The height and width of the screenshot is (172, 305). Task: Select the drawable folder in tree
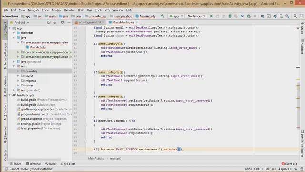point(40,71)
